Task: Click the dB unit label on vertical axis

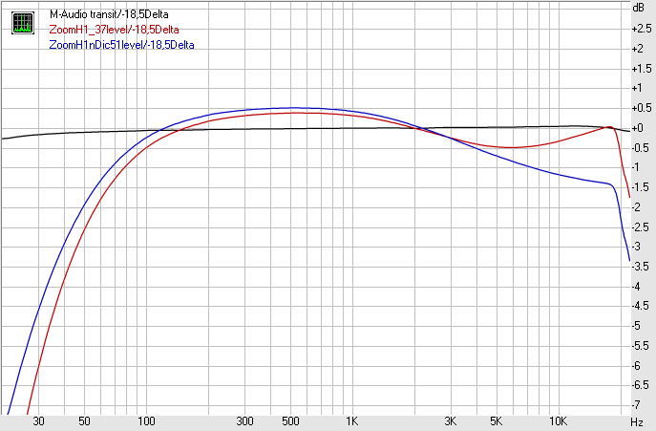Action: click(x=638, y=8)
